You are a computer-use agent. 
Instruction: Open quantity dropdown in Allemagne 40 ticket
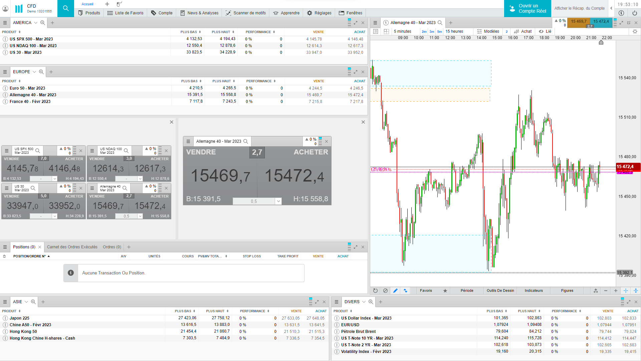point(278,201)
